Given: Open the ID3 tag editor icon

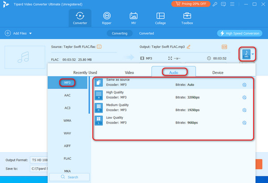Looking at the screenshot, I should coord(224,47).
